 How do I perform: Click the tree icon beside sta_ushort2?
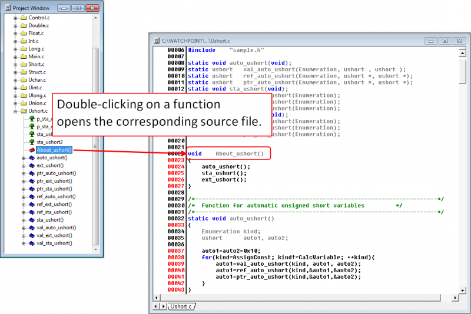[x=32, y=142]
